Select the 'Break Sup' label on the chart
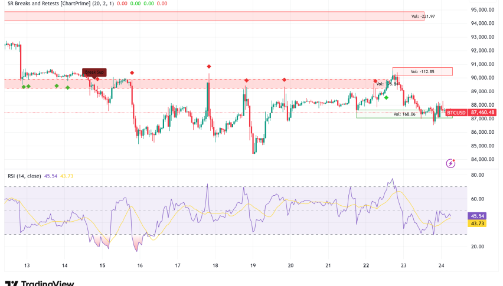 tap(94, 73)
